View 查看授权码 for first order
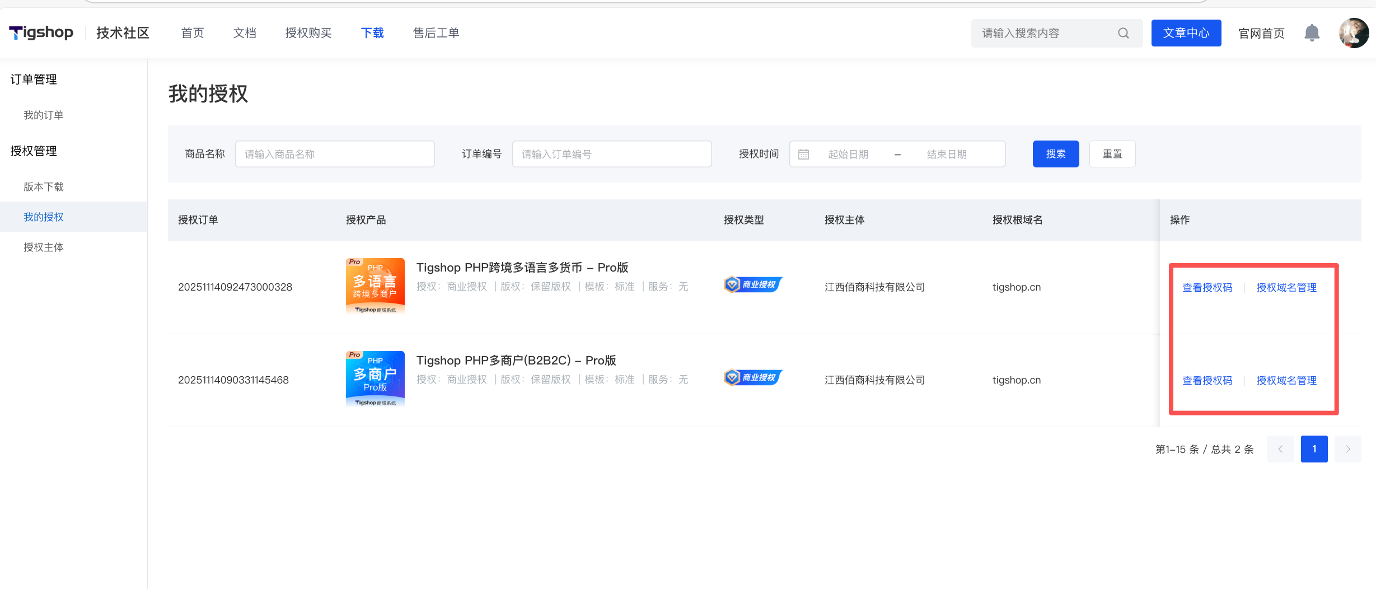The height and width of the screenshot is (589, 1376). pyautogui.click(x=1207, y=288)
